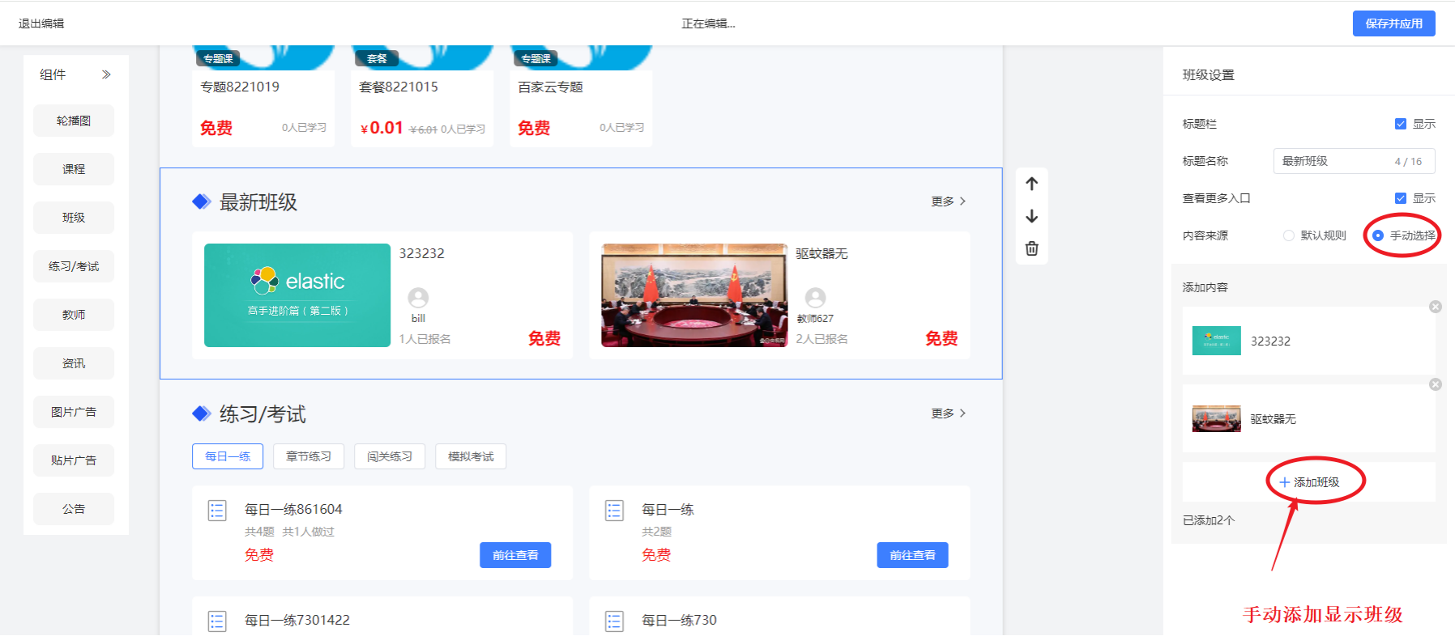Add the 轮播图 component

[74, 121]
